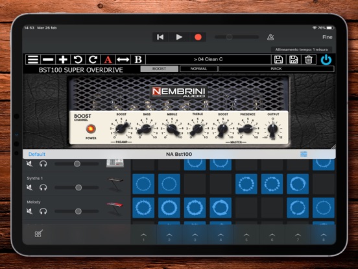Solo the Synths 1 track with headphones
Image resolution: width=358 pixels, height=269 pixels.
(x=43, y=188)
